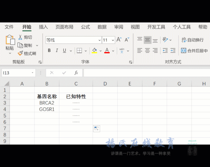Open the font size 11 dropdown
Image resolution: width=210 pixels, height=167 pixels.
(113, 40)
